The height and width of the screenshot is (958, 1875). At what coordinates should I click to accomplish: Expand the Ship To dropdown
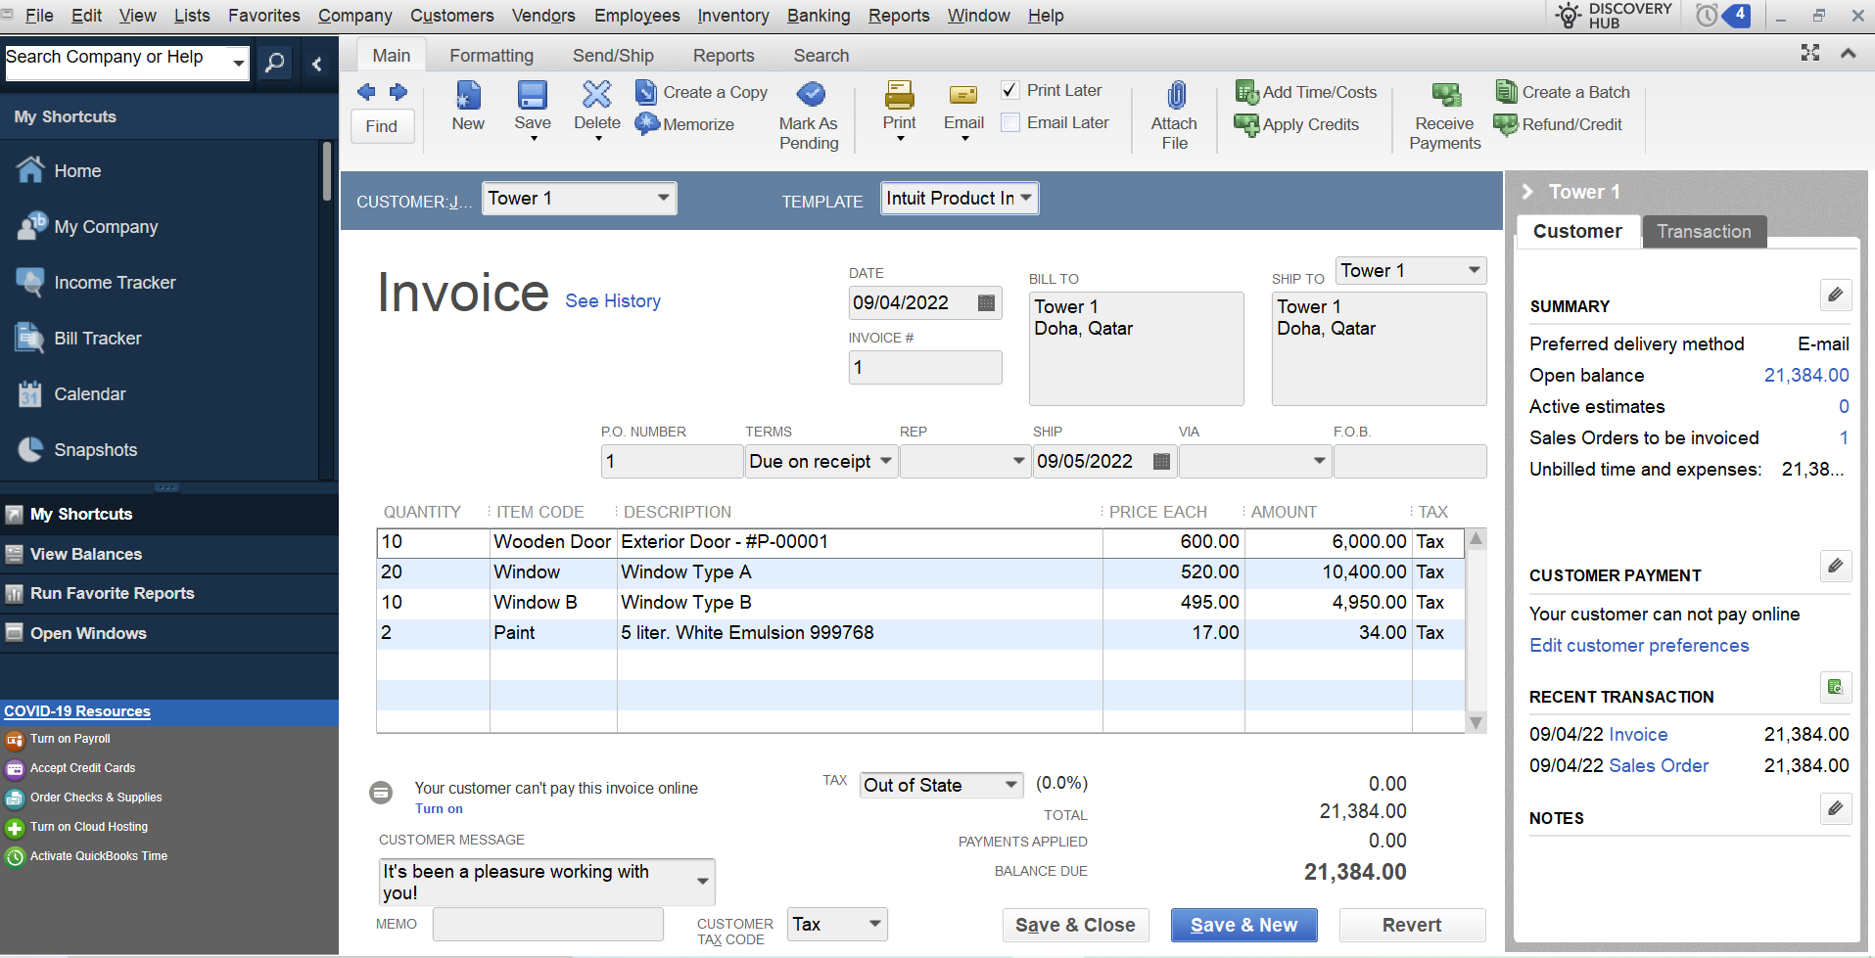coord(1474,270)
